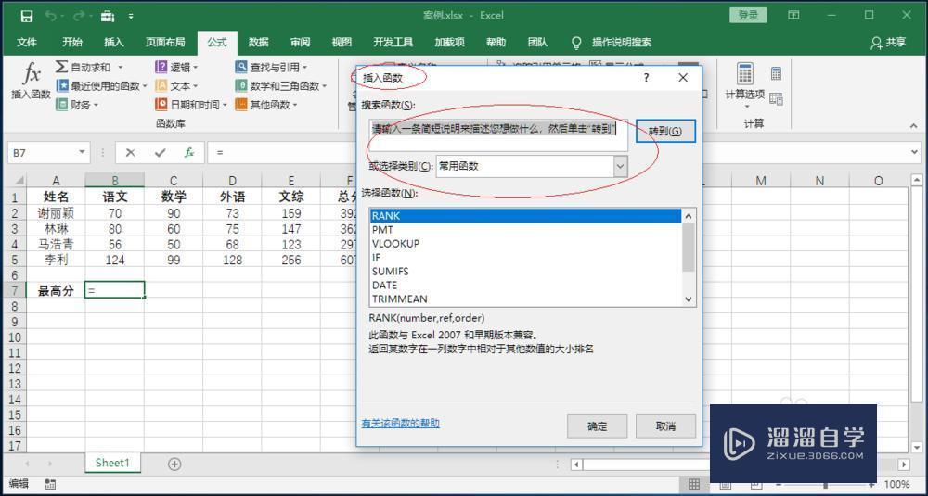Click the lightbulb Tell Me icon

point(576,43)
